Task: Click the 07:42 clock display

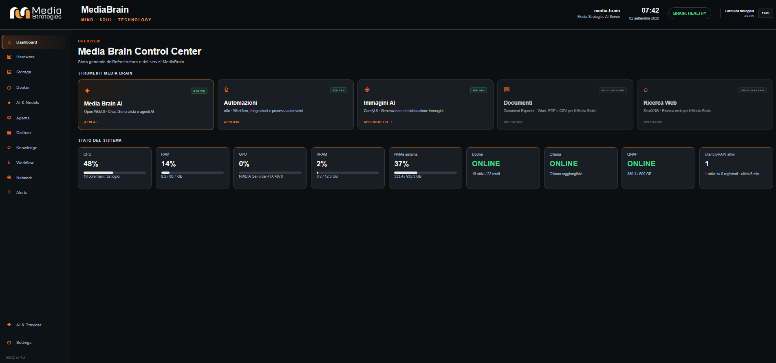Action: pyautogui.click(x=650, y=10)
